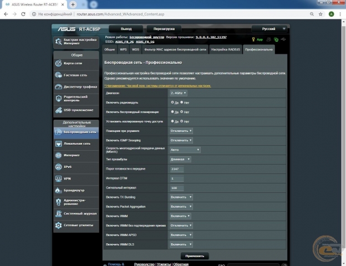Bookmark page with the star icon
This screenshot has height=266, width=346.
click(x=320, y=14)
